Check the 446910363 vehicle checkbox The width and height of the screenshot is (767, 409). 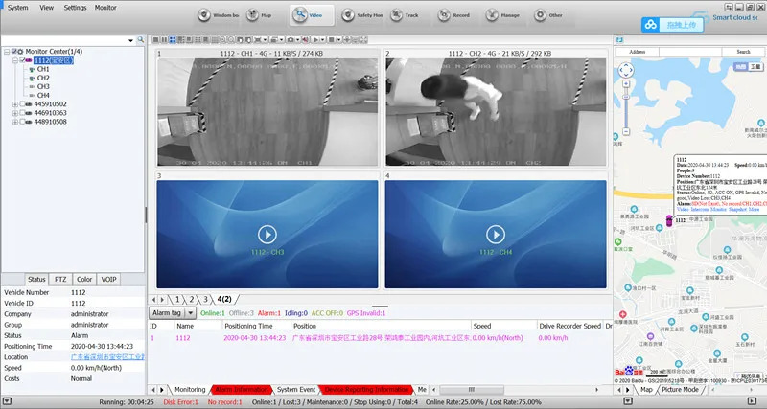[x=22, y=113]
